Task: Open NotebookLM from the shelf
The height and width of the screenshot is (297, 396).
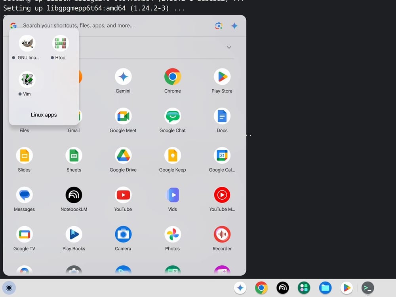Action: coord(283,288)
